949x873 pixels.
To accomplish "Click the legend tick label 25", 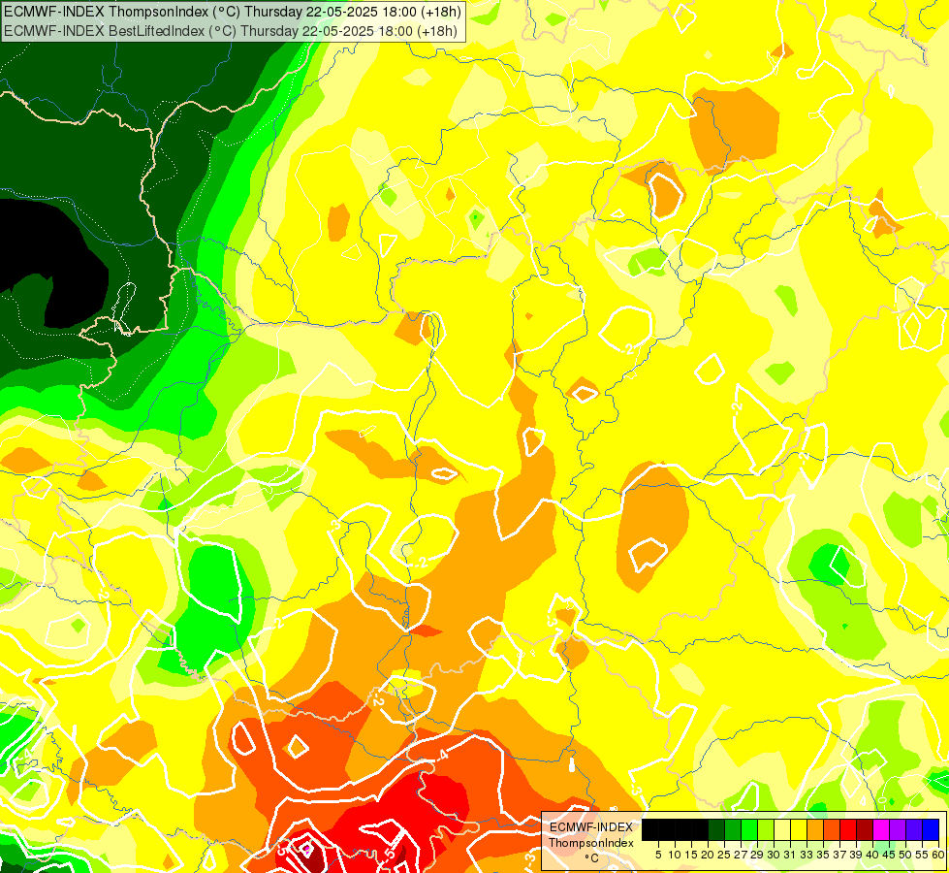I will pyautogui.click(x=724, y=856).
